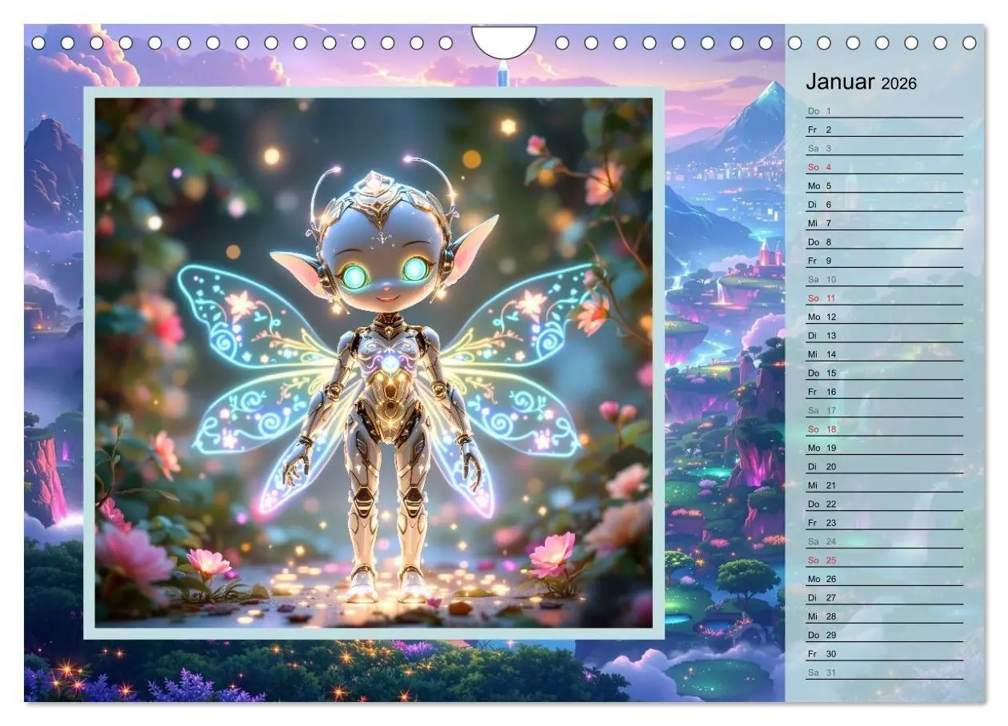Viewport: 1008px width, 726px height.
Task: Select the date Fr 16
Action: pos(818,392)
